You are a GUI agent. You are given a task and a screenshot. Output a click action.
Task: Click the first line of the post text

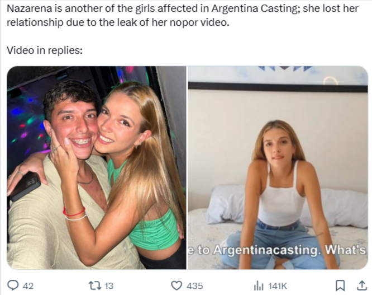pyautogui.click(x=182, y=8)
